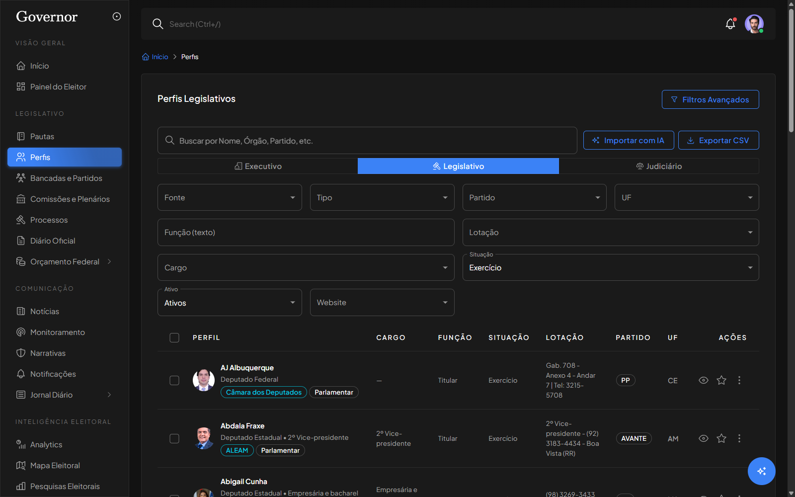Click the Exportar CSV button

pos(718,140)
